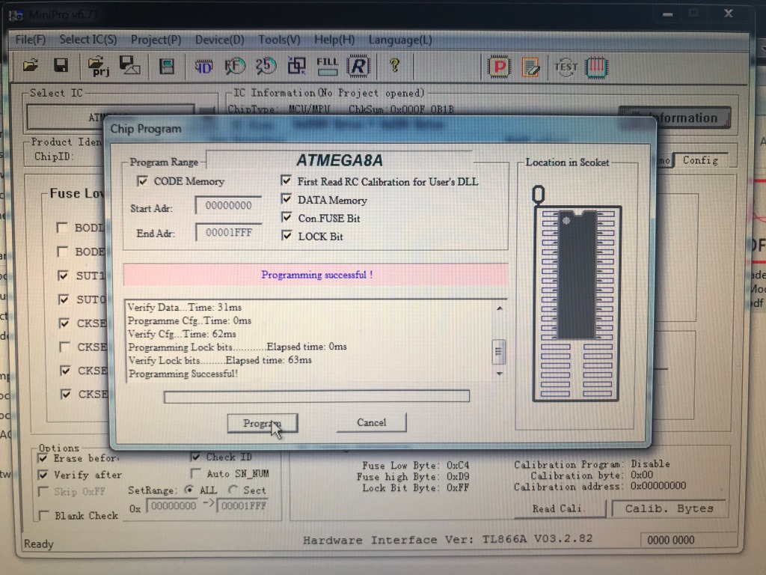Open the Device(D) menu

coord(219,40)
